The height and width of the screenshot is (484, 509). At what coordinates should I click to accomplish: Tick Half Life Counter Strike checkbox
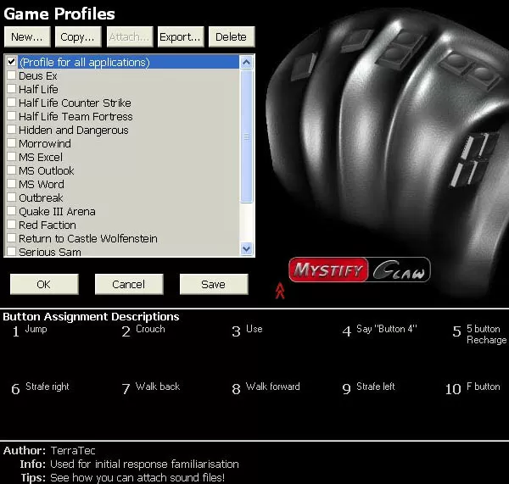tap(12, 103)
